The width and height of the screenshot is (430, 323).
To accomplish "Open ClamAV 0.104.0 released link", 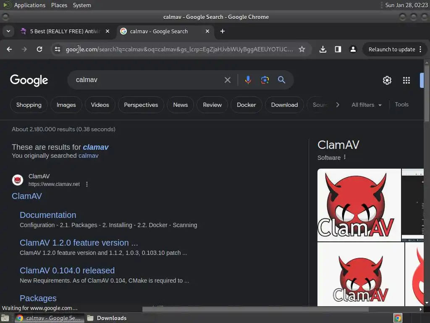I will (x=67, y=270).
